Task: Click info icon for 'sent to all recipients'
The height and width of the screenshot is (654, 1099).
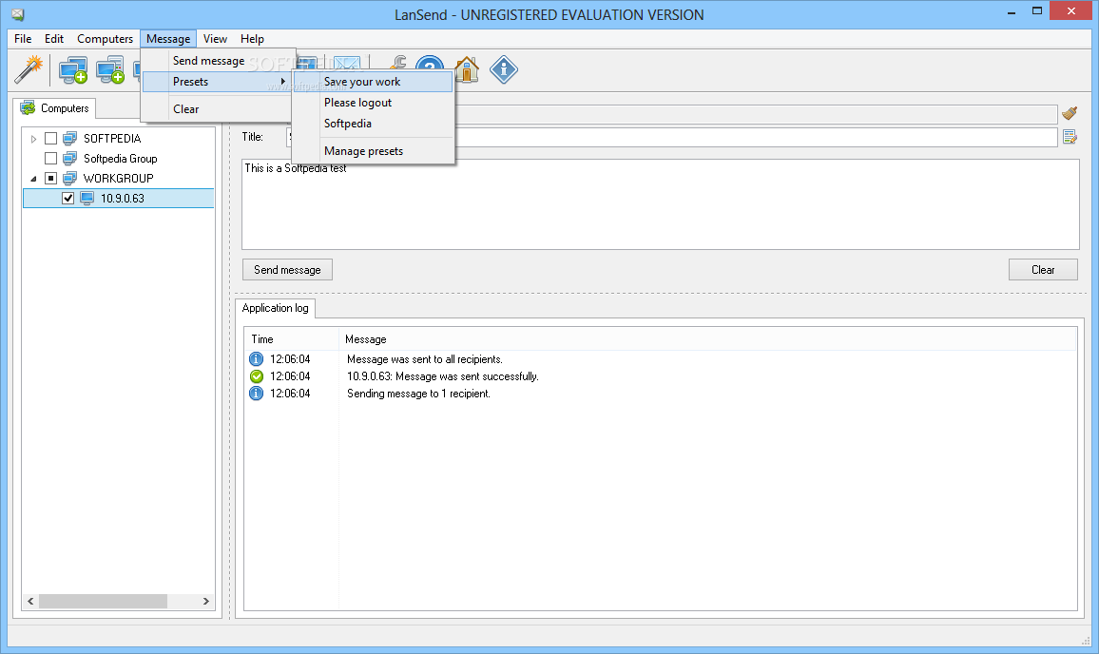Action: pyautogui.click(x=257, y=359)
